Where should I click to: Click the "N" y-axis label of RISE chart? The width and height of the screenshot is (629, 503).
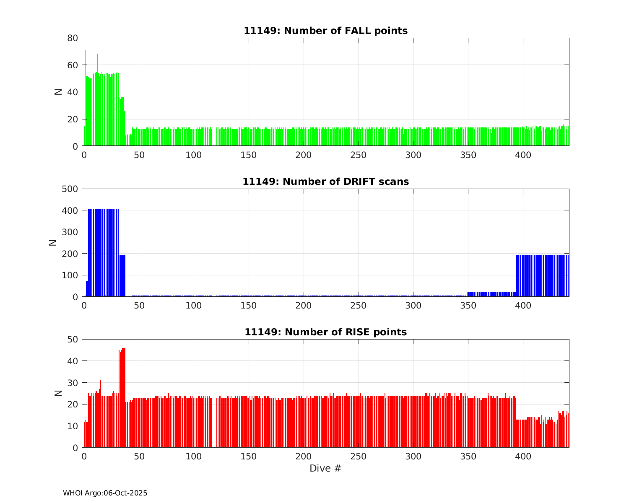[x=58, y=393]
